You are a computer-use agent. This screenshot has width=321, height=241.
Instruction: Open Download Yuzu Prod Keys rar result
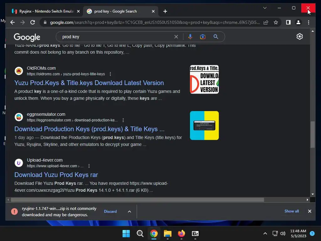(56, 174)
